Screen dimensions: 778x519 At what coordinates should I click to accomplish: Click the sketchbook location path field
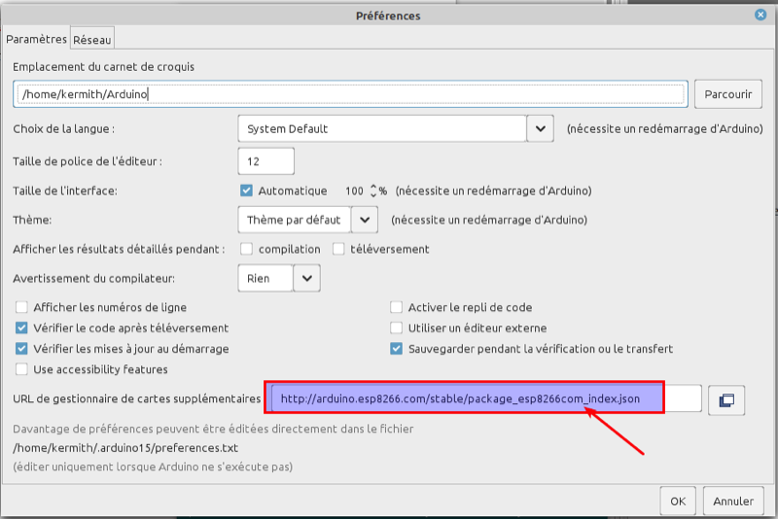coord(351,94)
